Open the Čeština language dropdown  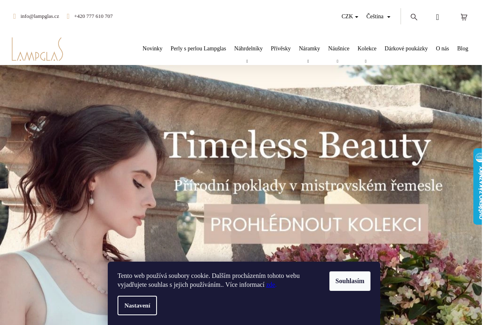(378, 17)
